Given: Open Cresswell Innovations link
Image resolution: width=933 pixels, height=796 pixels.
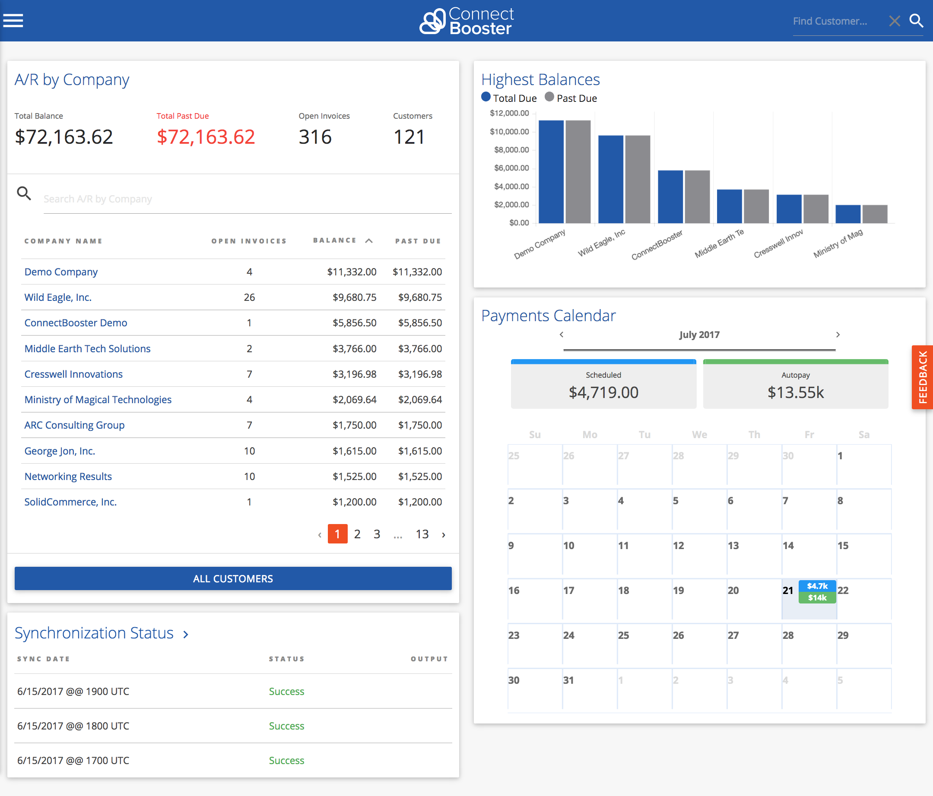Looking at the screenshot, I should click(73, 374).
